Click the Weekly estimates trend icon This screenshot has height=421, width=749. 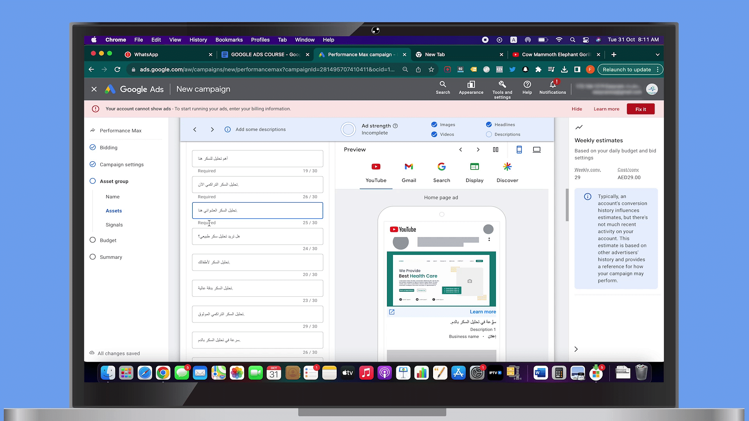(579, 127)
